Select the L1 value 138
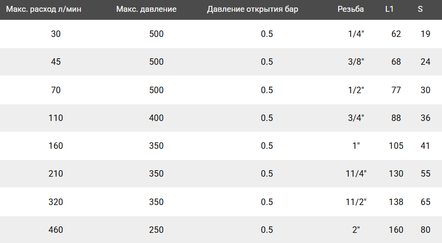This screenshot has height=243, width=442. [x=397, y=202]
